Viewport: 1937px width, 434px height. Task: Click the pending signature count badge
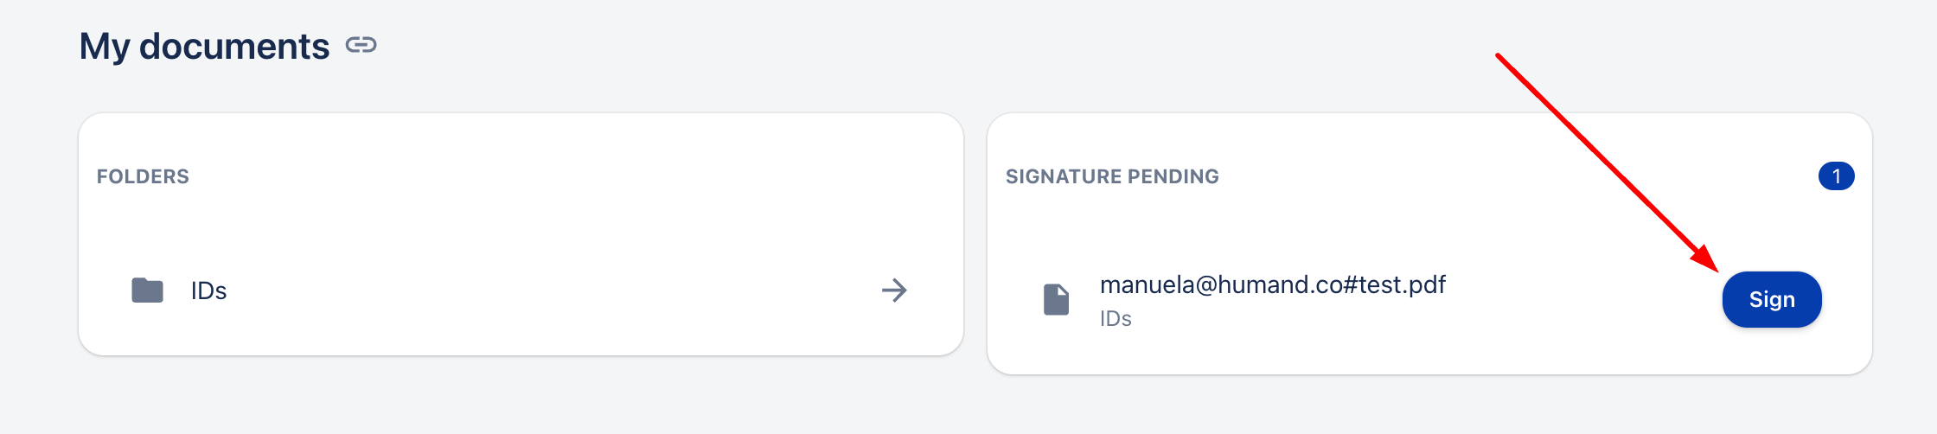pos(1836,176)
